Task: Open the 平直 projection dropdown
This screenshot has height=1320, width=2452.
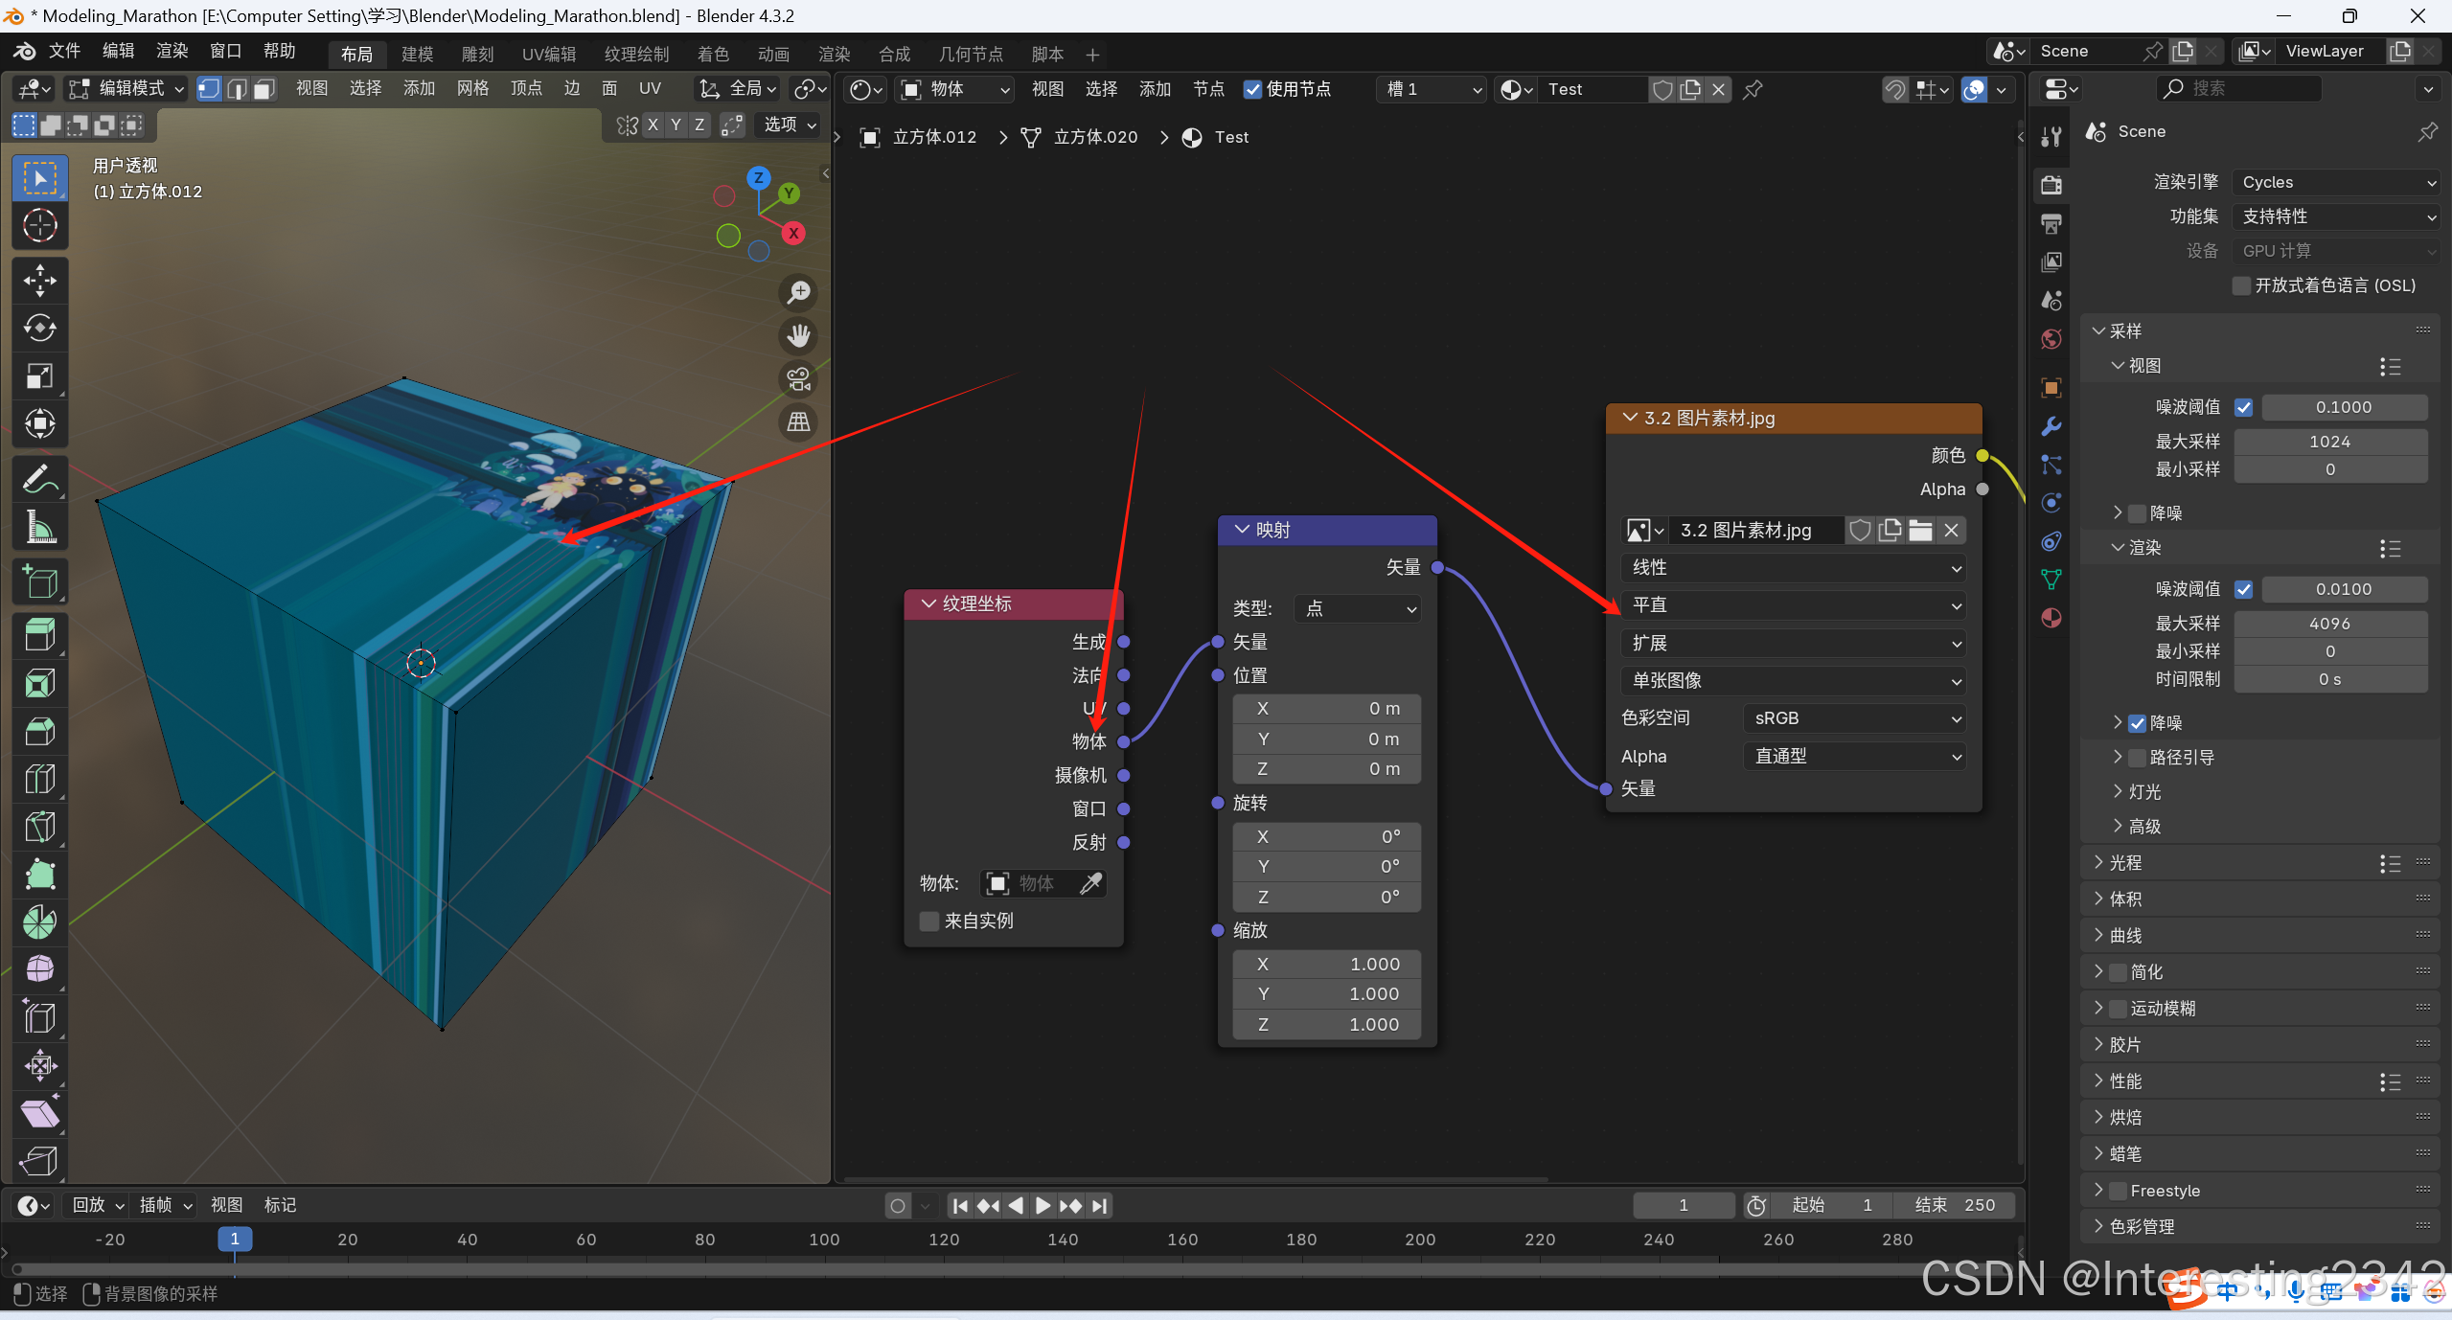Action: tap(1793, 605)
